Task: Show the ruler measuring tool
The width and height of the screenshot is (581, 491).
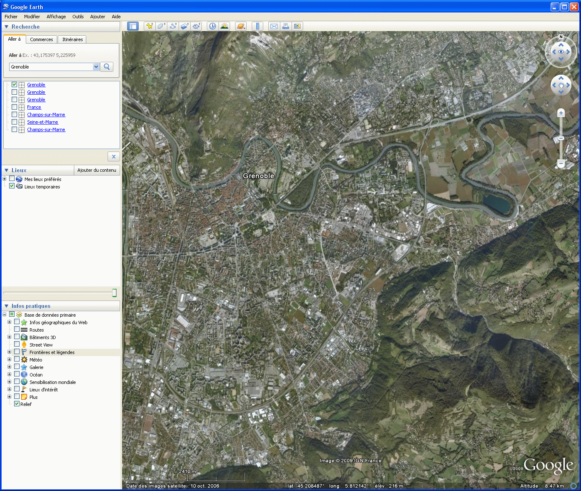Action: 257,26
